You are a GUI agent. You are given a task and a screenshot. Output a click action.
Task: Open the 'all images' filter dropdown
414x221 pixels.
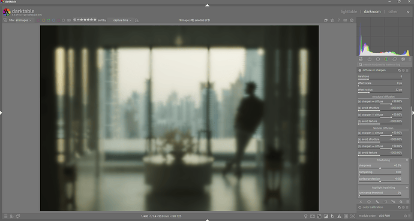pos(23,20)
